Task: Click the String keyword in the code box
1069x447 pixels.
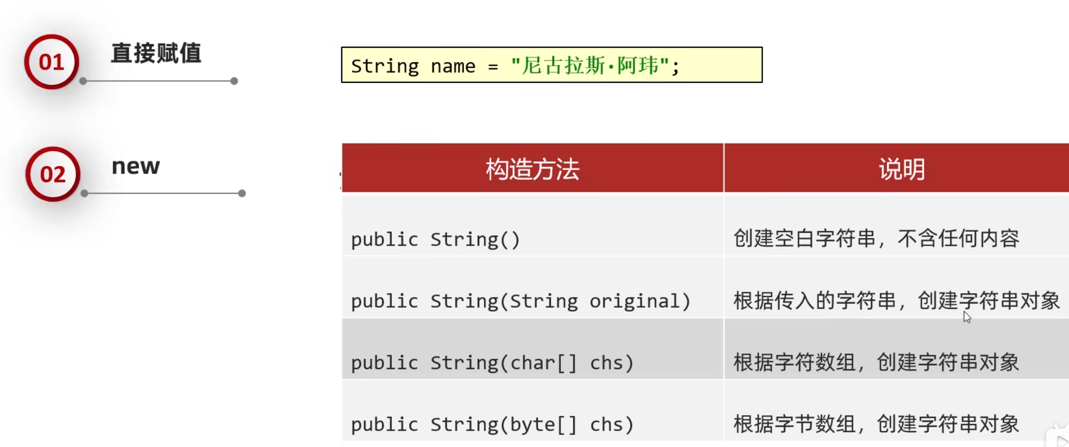Action: click(385, 66)
